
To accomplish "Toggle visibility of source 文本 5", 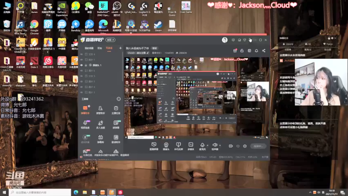I will tap(81, 76).
